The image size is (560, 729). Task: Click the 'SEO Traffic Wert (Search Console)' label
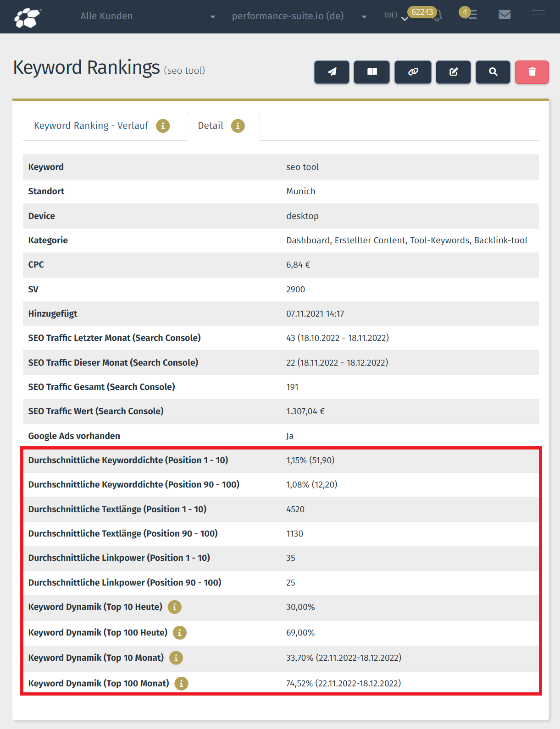coord(96,411)
